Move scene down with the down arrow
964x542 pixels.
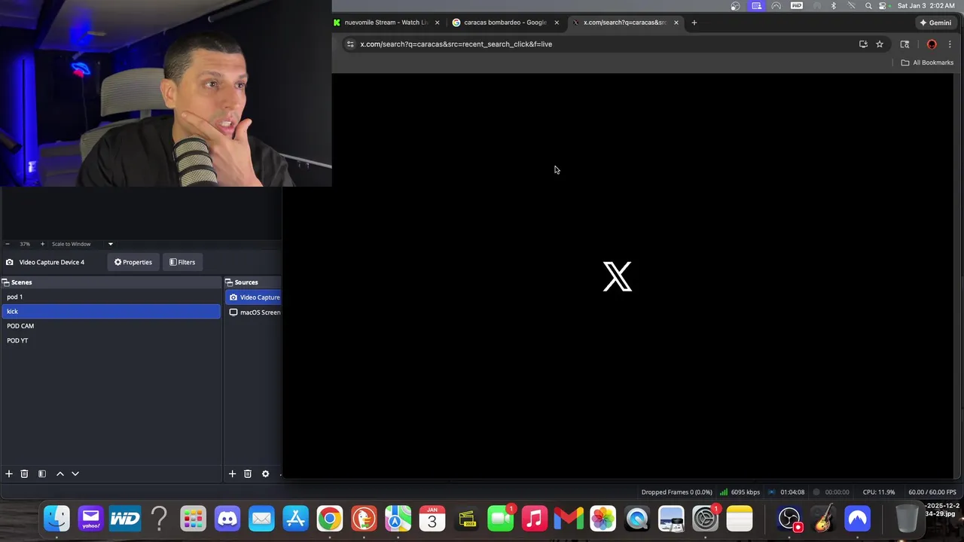click(x=75, y=473)
